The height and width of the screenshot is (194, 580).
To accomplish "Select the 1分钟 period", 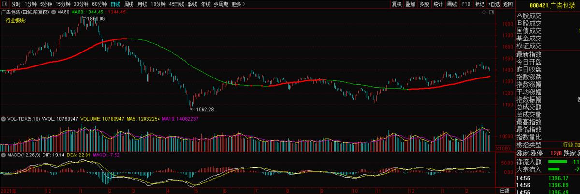I will pos(30,4).
